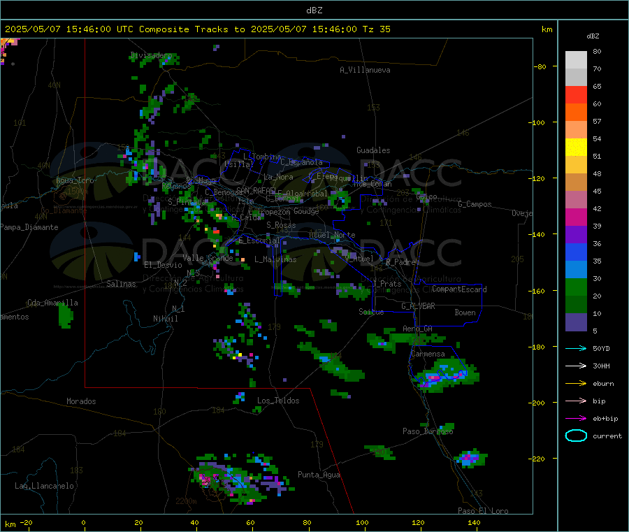629x532 pixels.
Task: Click the C_Española map label
Action: point(301,162)
